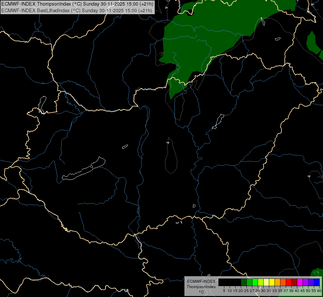
Task: Pick the bright yellow 31-33 legend swatch
Action: tap(272, 282)
